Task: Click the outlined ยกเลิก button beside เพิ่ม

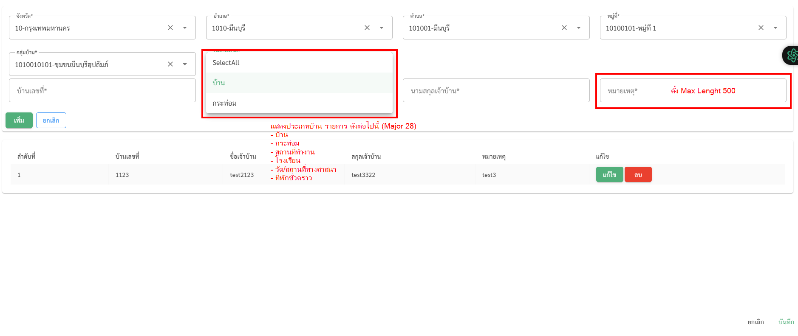Action: coord(51,120)
